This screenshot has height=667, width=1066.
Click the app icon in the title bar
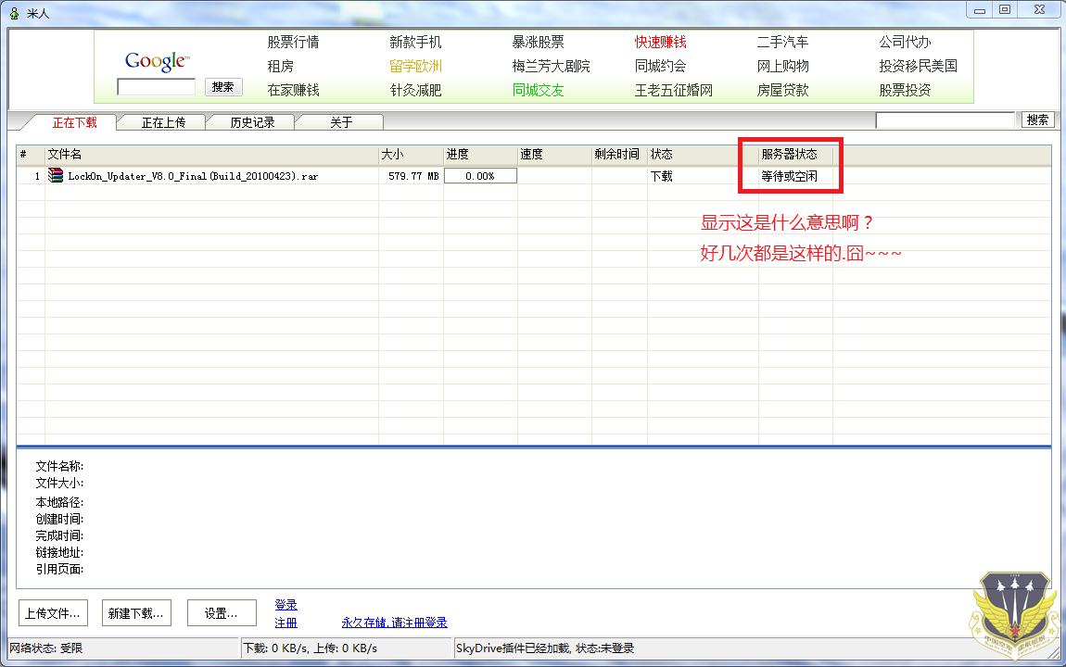click(13, 10)
